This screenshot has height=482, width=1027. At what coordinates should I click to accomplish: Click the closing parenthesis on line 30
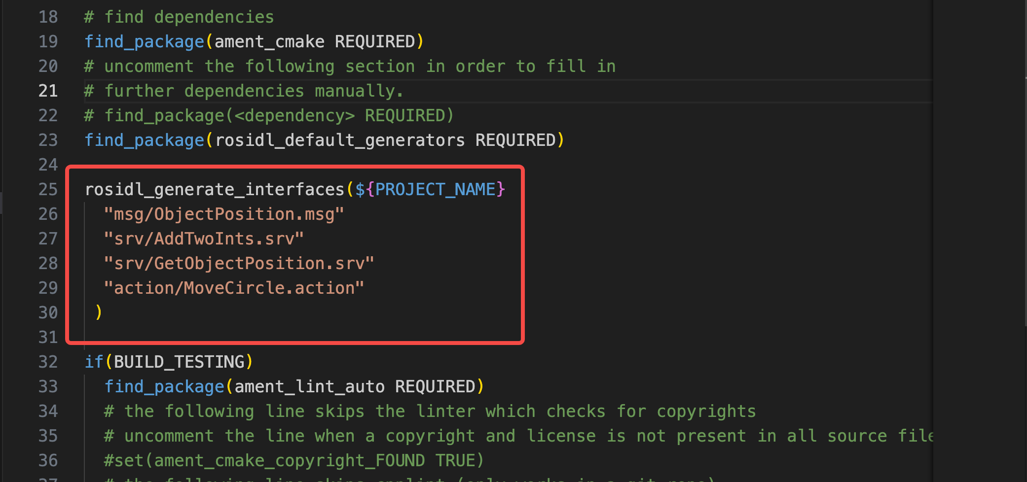(99, 312)
